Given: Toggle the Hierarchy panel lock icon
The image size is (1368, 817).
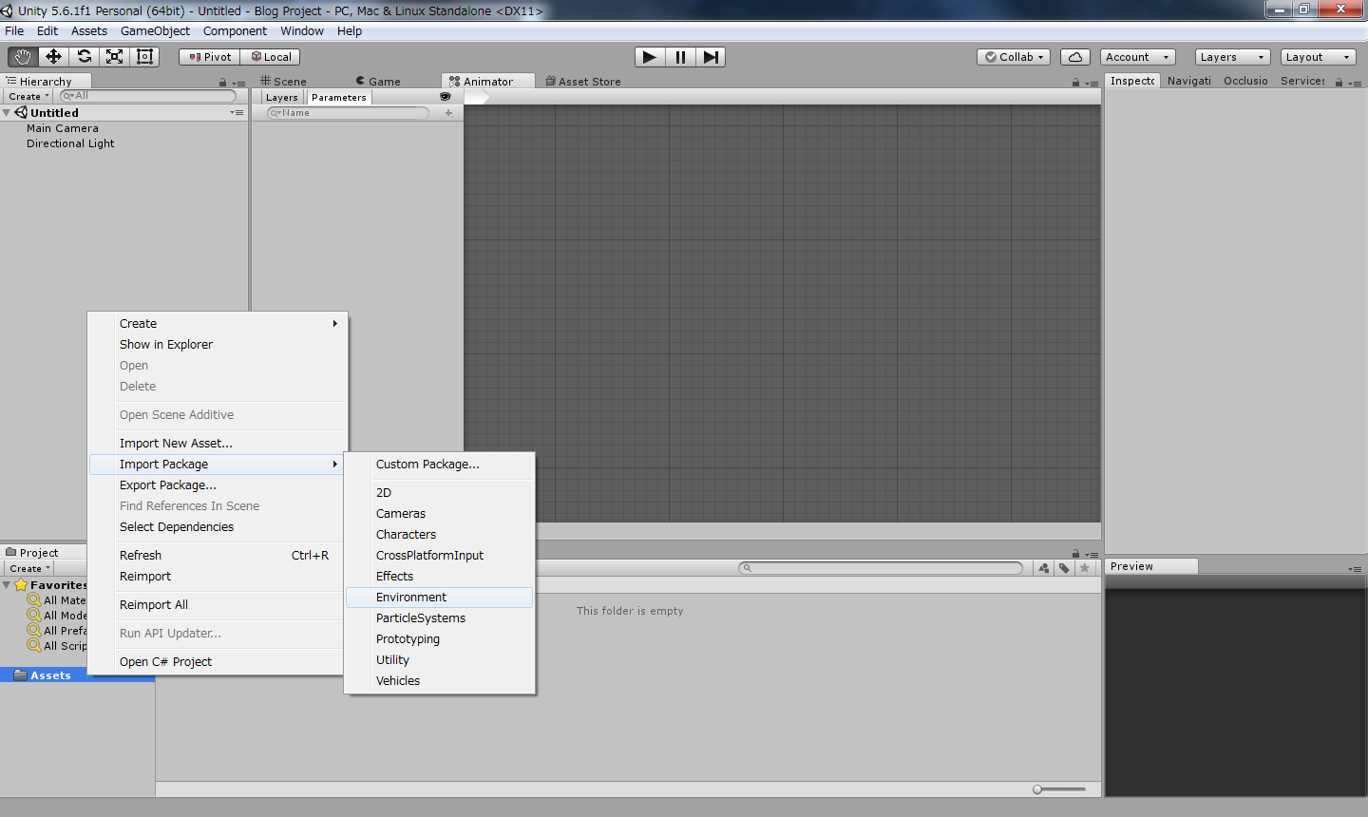Looking at the screenshot, I should (x=223, y=83).
